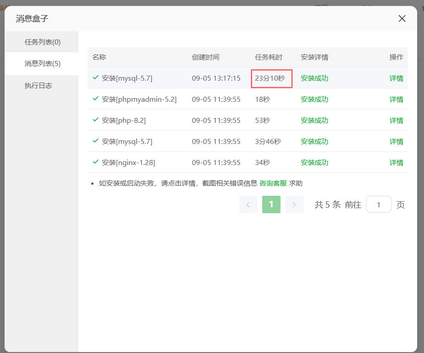Click green checkmark beside php-8.2

click(95, 120)
